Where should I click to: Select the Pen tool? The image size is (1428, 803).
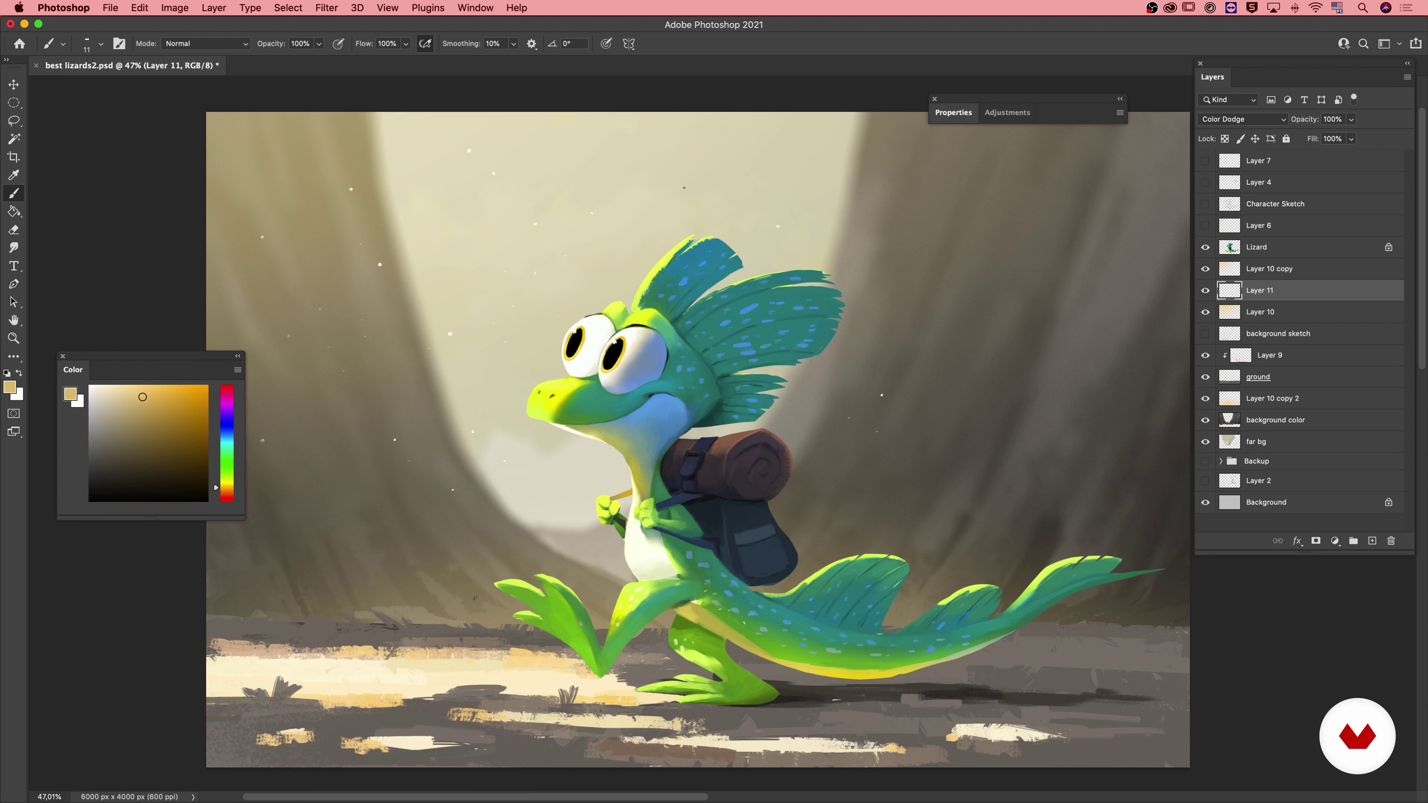click(x=14, y=284)
